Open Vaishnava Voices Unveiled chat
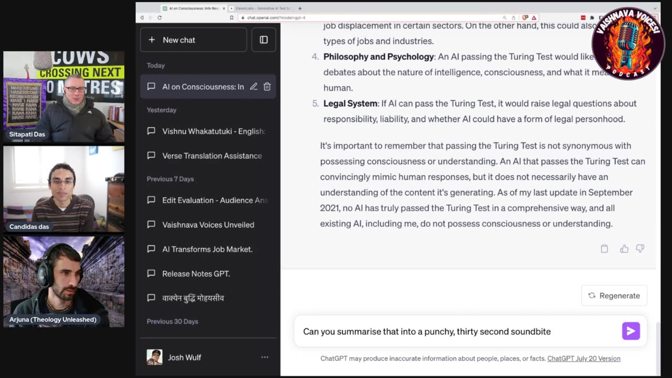The width and height of the screenshot is (672, 378). 208,225
